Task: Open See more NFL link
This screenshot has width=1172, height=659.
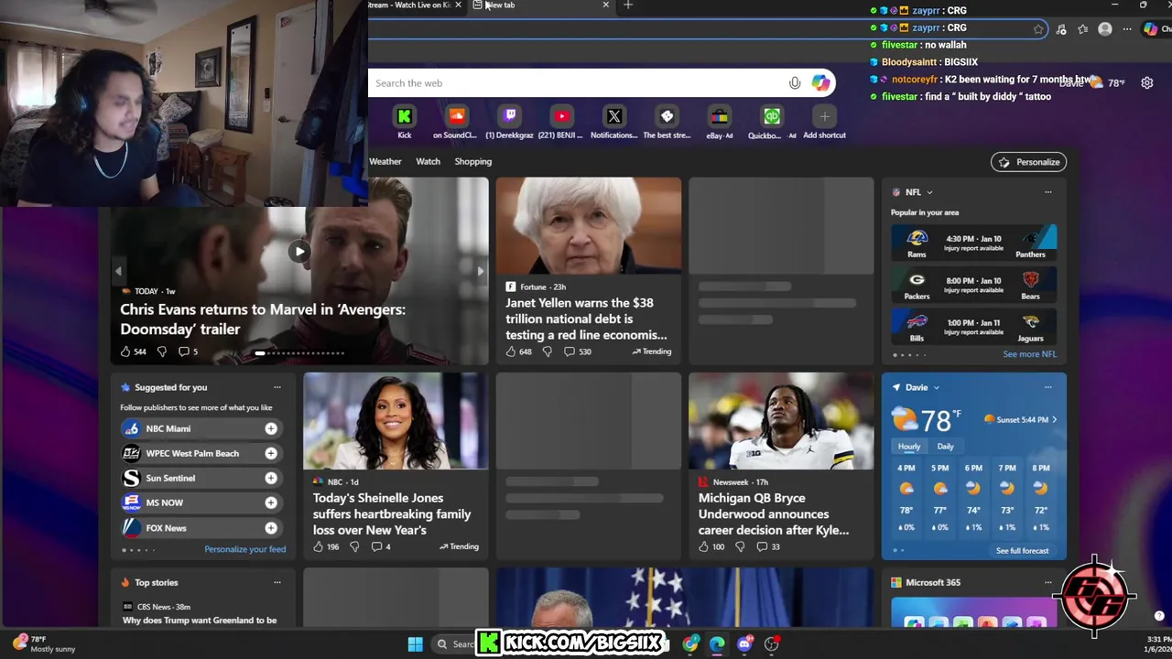Action: click(1029, 354)
